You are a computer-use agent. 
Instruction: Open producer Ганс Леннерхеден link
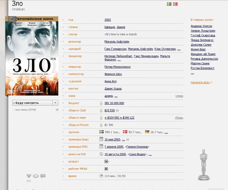point(146,56)
